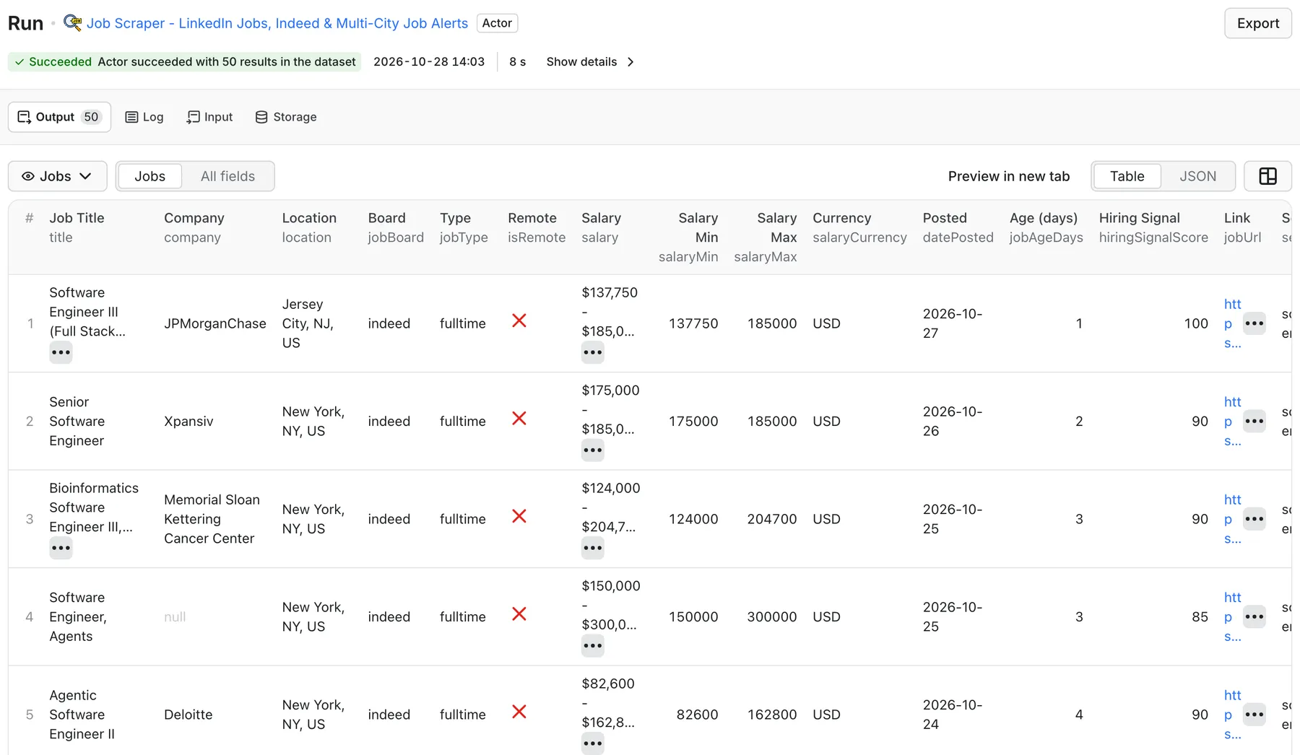Open the Input tab
The image size is (1300, 755).
[x=209, y=117]
